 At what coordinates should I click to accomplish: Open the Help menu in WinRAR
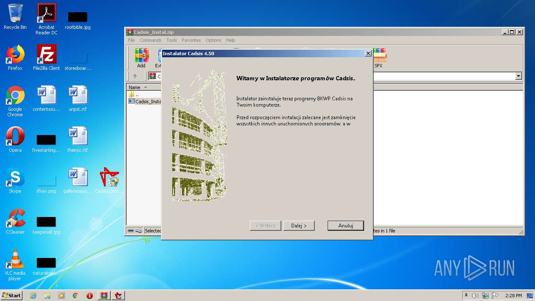pos(231,40)
